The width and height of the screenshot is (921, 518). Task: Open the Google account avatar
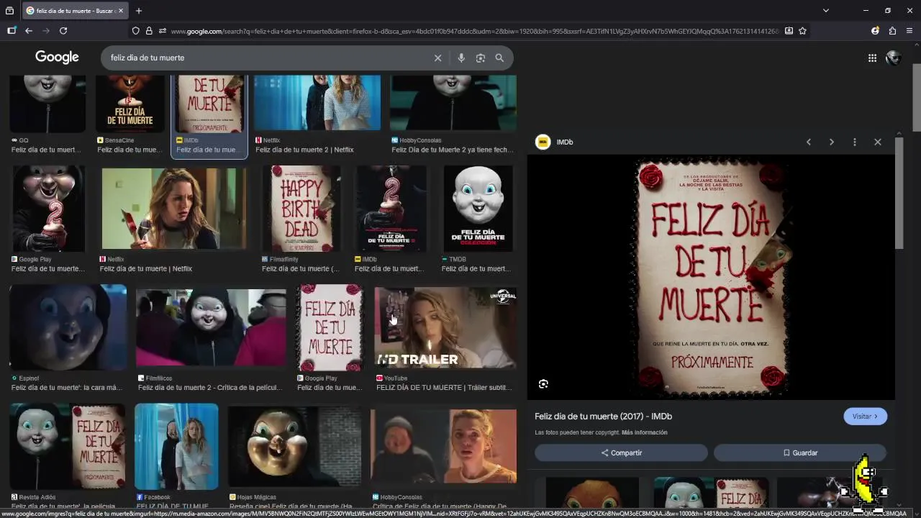(894, 58)
